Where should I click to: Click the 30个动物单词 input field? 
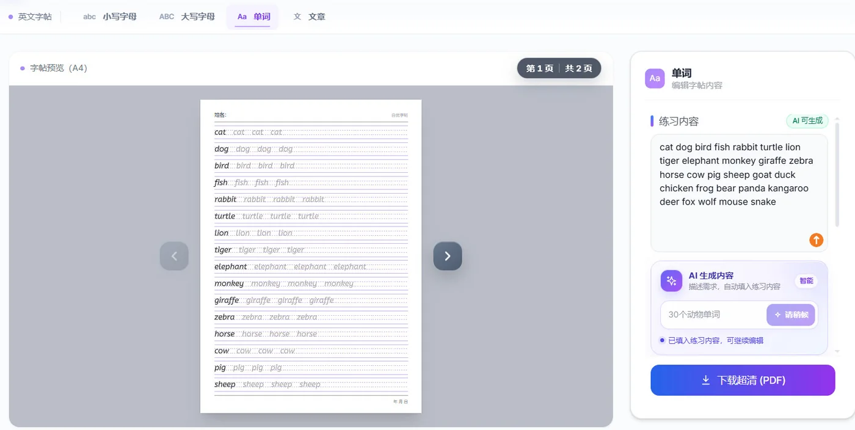(713, 315)
